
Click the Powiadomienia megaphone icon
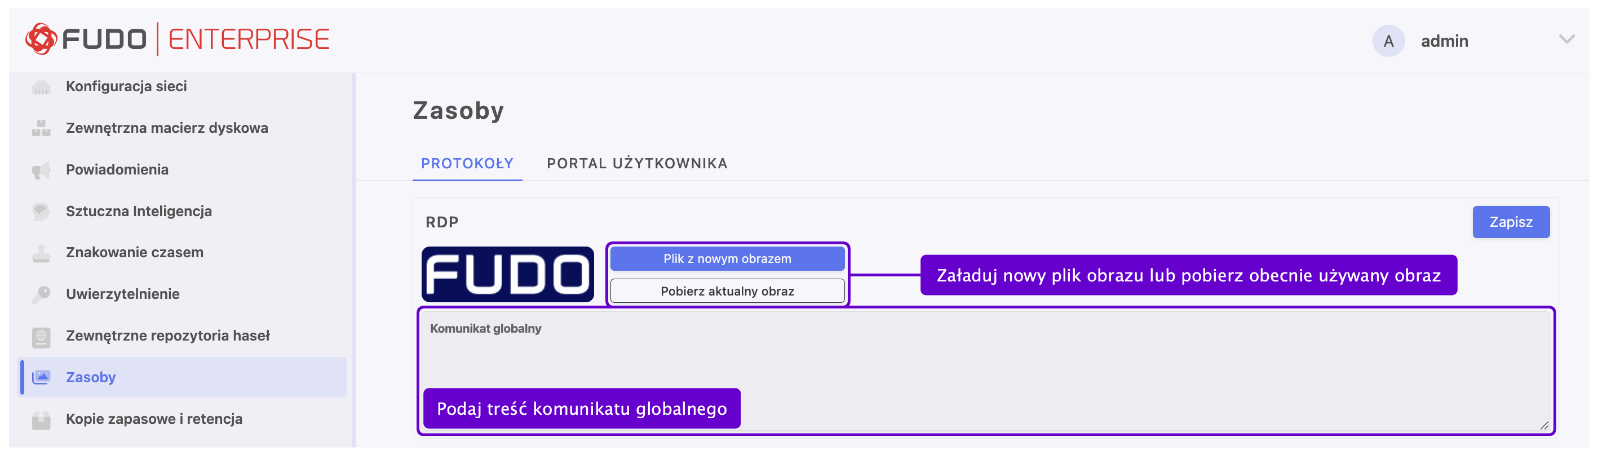click(41, 169)
